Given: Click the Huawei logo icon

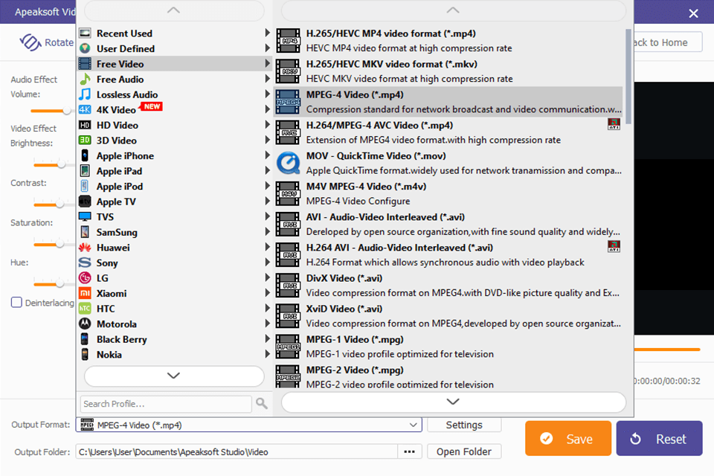Looking at the screenshot, I should (x=85, y=248).
